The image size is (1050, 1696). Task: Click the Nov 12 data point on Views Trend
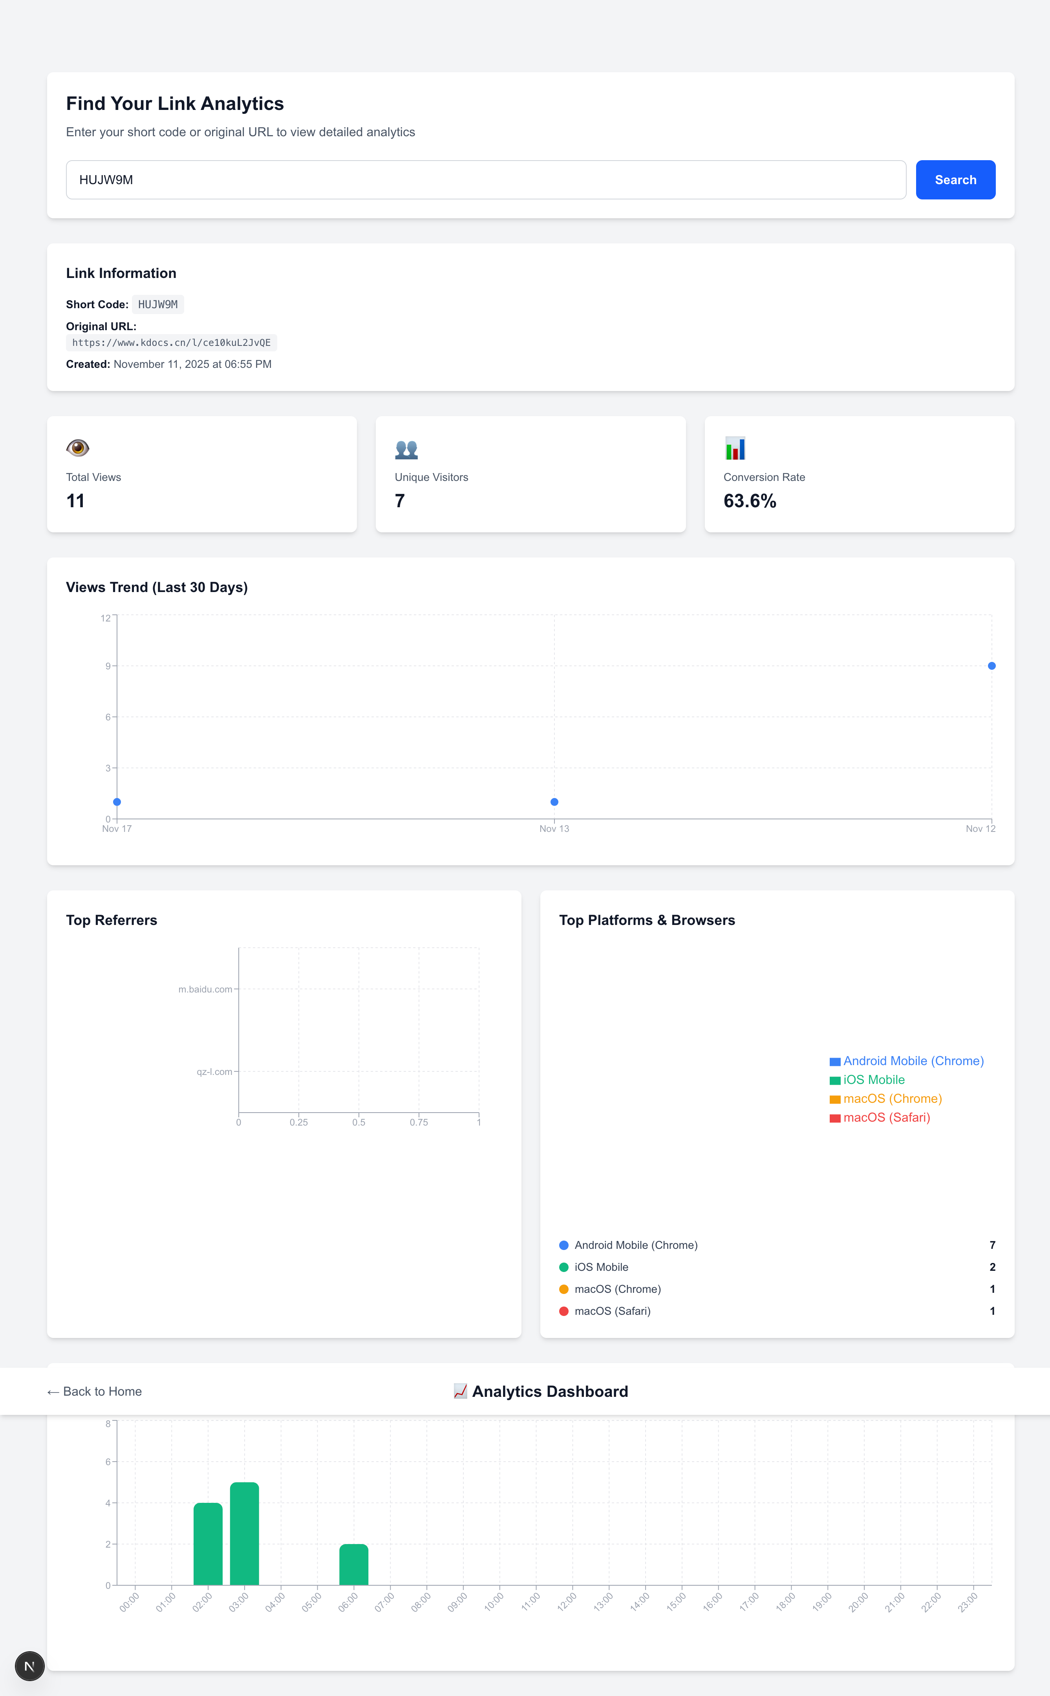pyautogui.click(x=991, y=665)
